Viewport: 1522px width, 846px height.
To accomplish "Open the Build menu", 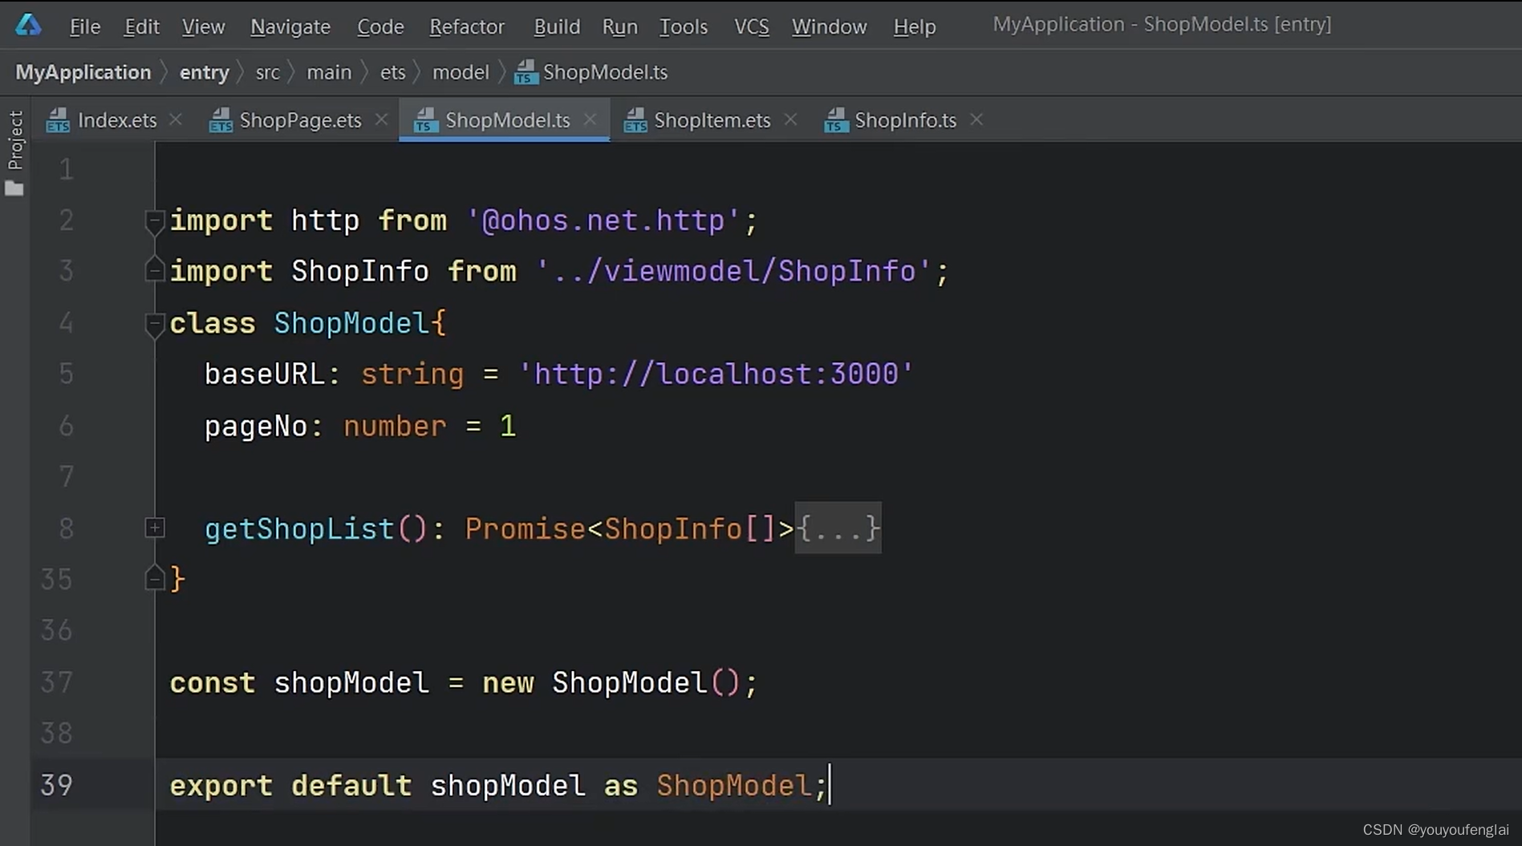I will click(x=557, y=26).
